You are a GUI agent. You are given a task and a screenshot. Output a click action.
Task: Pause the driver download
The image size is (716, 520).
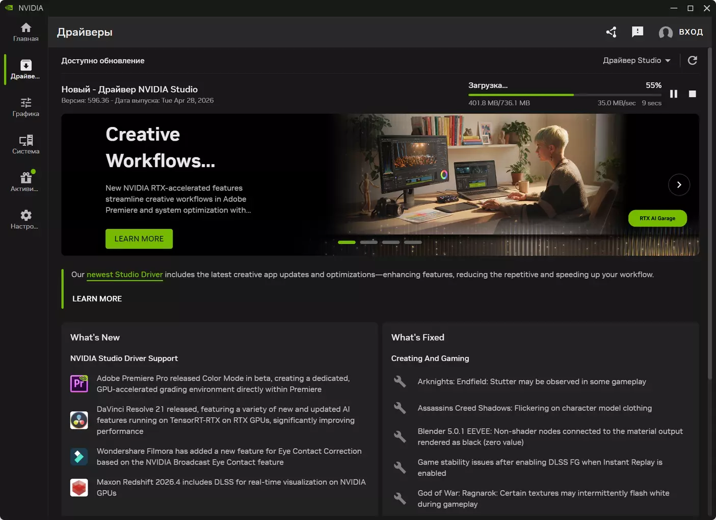coord(673,94)
